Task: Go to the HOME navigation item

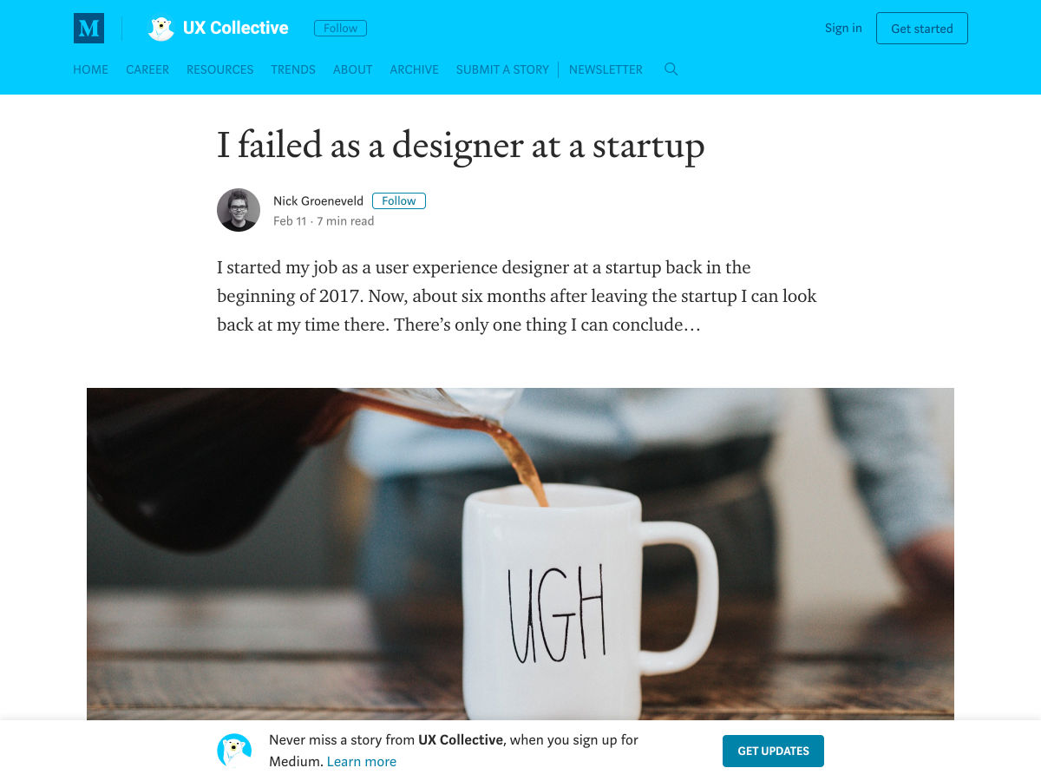Action: click(x=90, y=69)
